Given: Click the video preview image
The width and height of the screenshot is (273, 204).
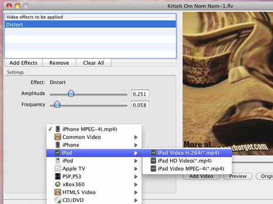Looking at the screenshot, I should [x=227, y=83].
